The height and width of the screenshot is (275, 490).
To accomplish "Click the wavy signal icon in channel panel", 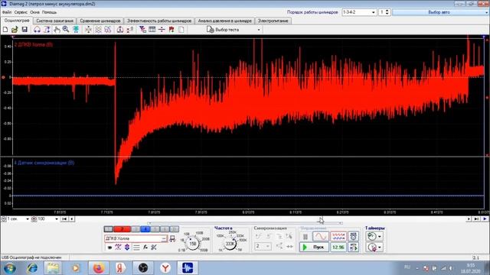I will (x=118, y=247).
